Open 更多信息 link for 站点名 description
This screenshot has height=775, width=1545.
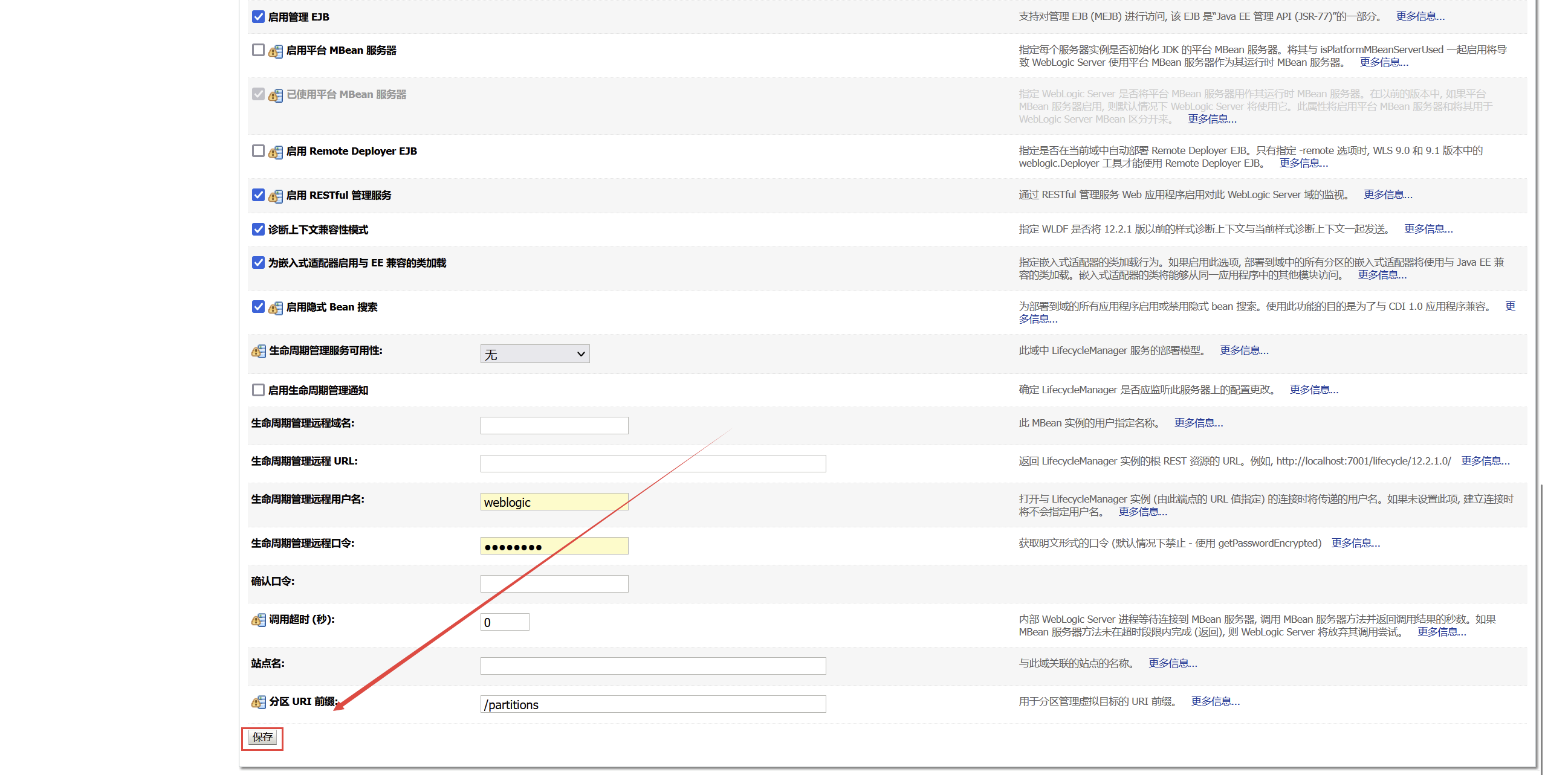coord(1173,663)
